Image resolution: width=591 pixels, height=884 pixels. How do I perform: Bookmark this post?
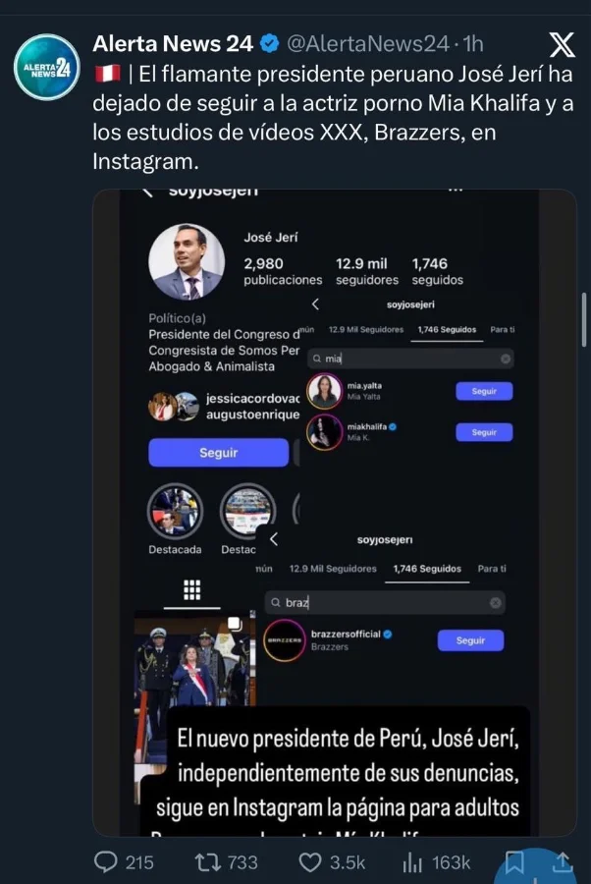(x=513, y=862)
